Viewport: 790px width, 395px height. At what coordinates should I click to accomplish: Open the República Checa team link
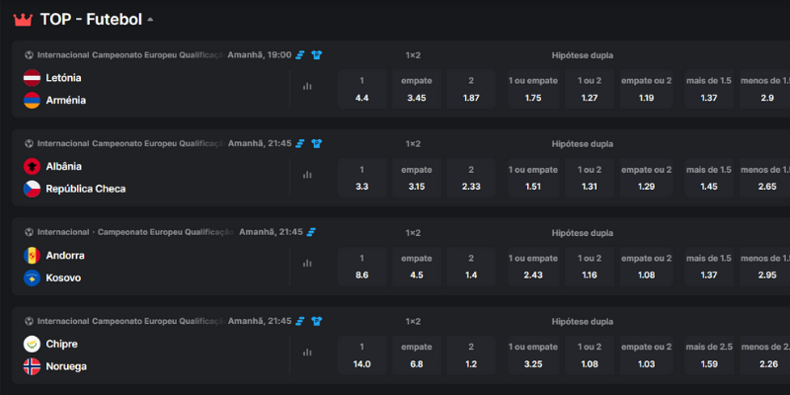click(x=86, y=189)
